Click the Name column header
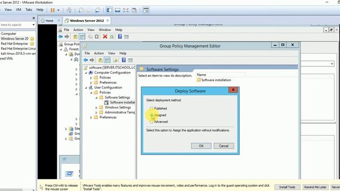The height and width of the screenshot is (191, 340). (220, 75)
